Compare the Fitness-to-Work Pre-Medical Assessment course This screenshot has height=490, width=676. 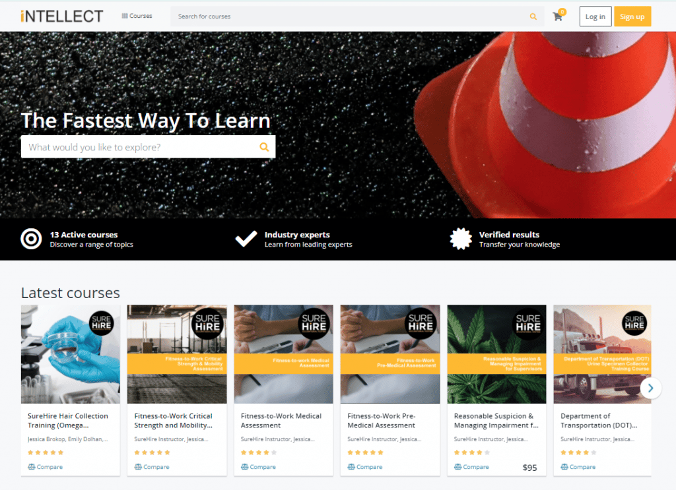364,467
